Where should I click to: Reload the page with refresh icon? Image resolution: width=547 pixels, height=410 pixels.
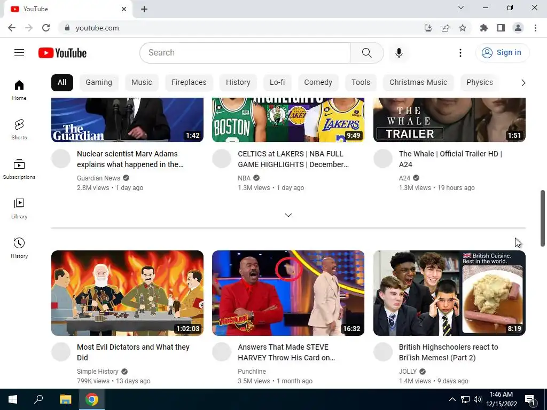[x=46, y=28]
